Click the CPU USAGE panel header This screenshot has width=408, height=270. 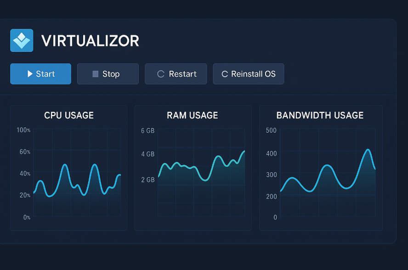coord(69,115)
